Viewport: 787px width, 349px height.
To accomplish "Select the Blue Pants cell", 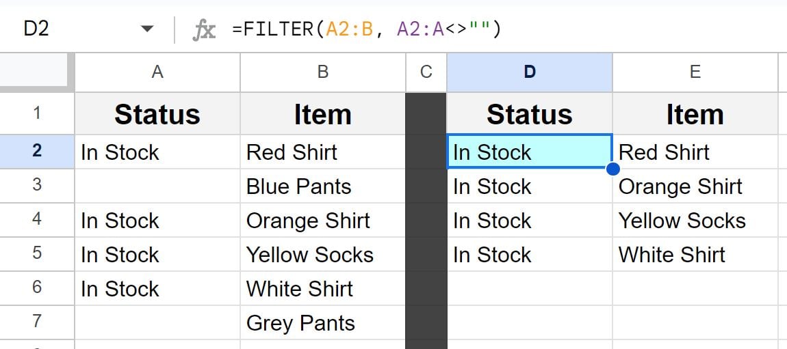I will (x=323, y=186).
